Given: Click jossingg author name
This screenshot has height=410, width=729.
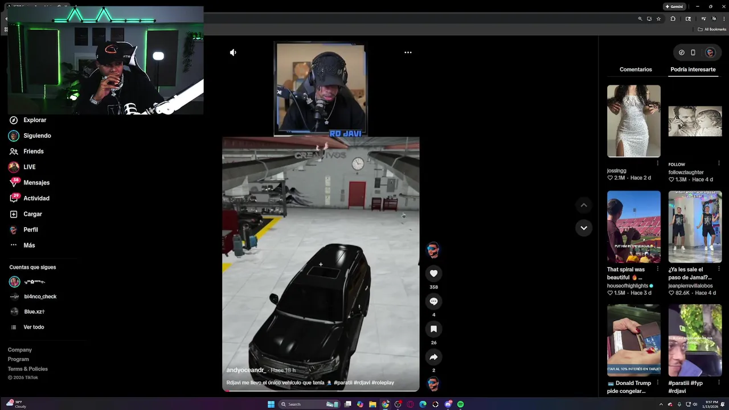Looking at the screenshot, I should [617, 171].
